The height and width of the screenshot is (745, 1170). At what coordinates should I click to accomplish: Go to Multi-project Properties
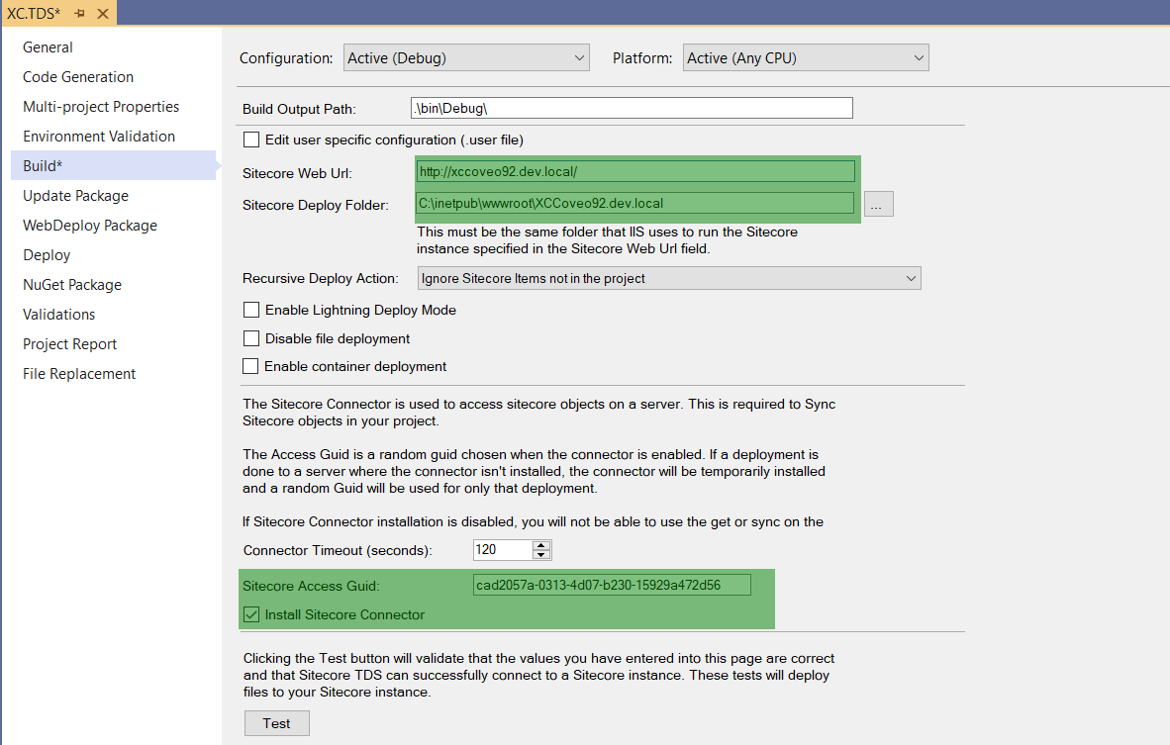101,107
